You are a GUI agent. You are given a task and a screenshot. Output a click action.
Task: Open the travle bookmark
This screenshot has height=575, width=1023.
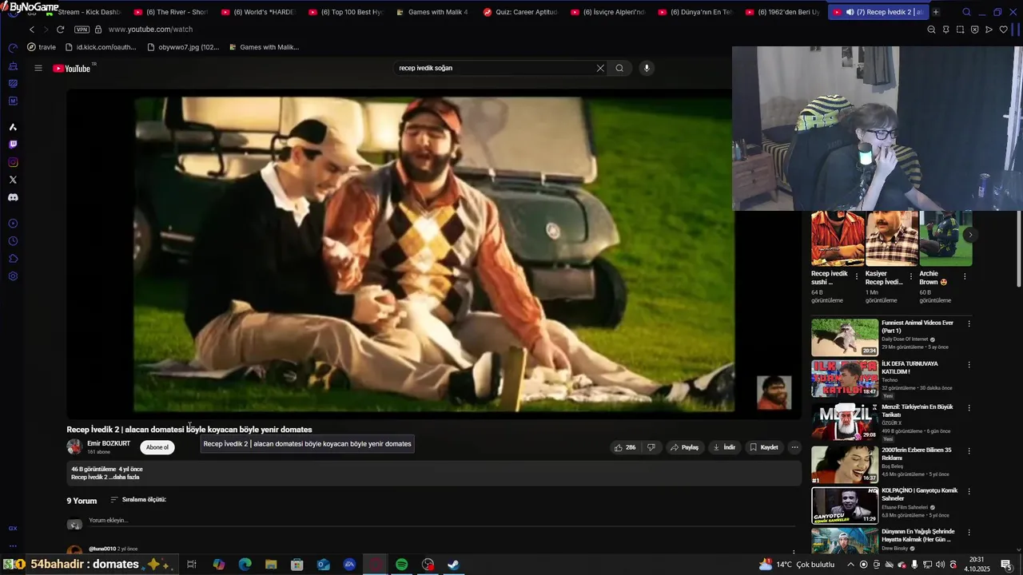coord(42,47)
